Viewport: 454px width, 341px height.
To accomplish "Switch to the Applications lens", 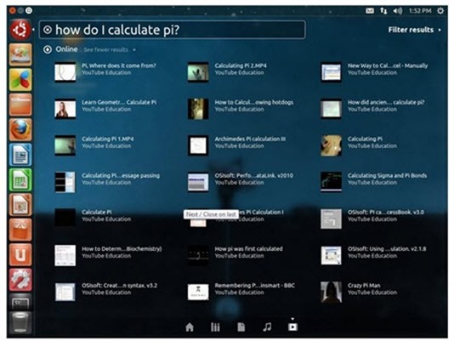I will click(215, 327).
